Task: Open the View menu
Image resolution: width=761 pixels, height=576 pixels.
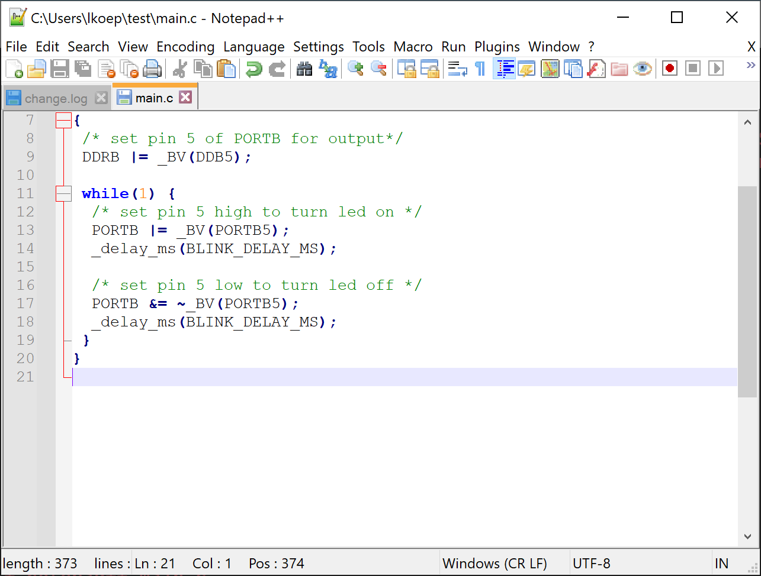Action: tap(133, 47)
